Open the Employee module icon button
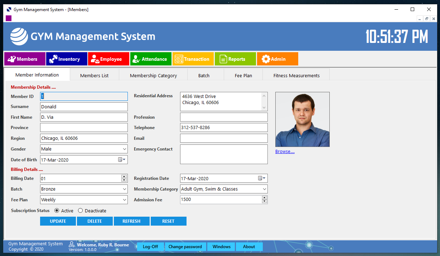The width and height of the screenshot is (440, 256). 108,59
